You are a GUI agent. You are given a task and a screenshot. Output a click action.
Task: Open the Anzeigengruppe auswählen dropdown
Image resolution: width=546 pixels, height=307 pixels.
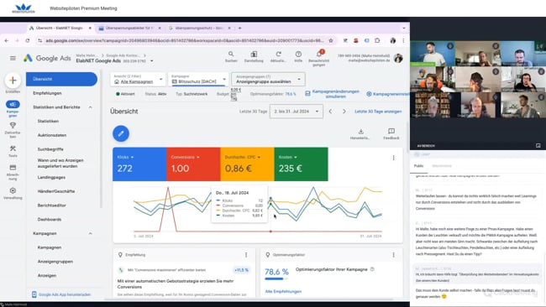click(268, 80)
